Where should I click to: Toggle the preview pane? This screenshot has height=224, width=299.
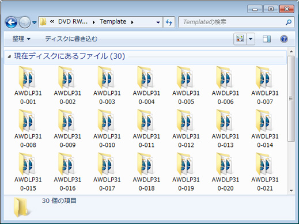click(x=267, y=39)
